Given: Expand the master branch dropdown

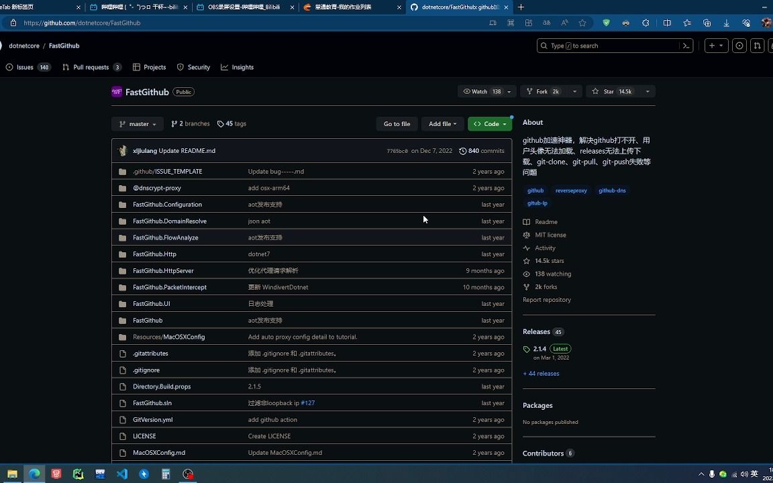Looking at the screenshot, I should 138,124.
